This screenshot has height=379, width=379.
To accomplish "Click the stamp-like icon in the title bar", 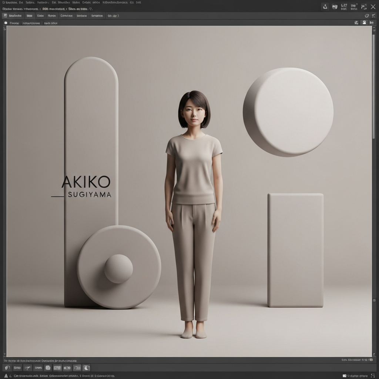I will coord(325,7).
